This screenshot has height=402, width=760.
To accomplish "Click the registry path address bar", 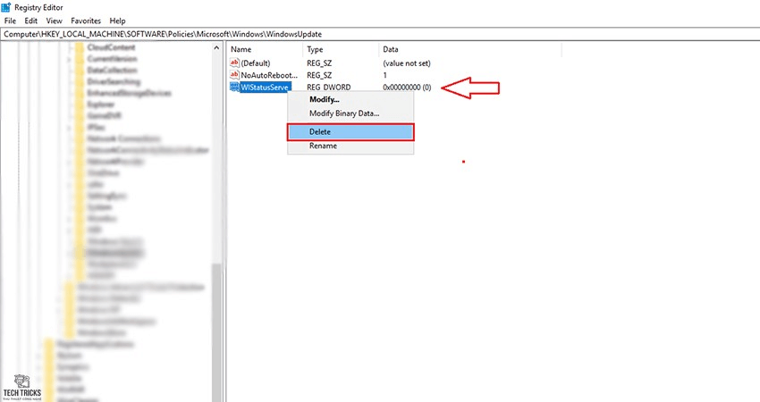I will point(380,34).
